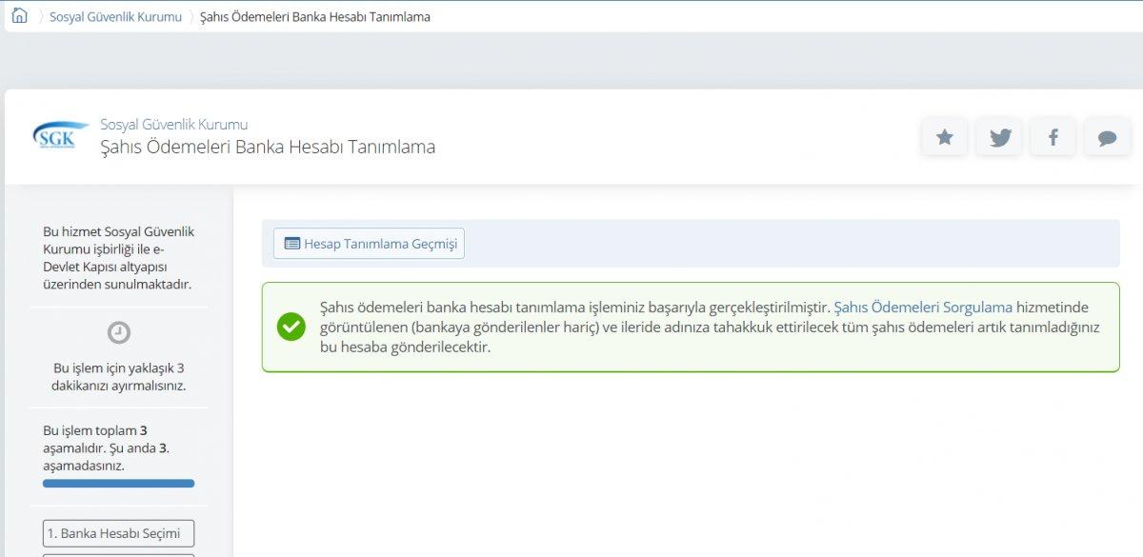This screenshot has width=1143, height=557.
Task: Click the sidebar text about 3 aşama steps
Action: coord(105,446)
